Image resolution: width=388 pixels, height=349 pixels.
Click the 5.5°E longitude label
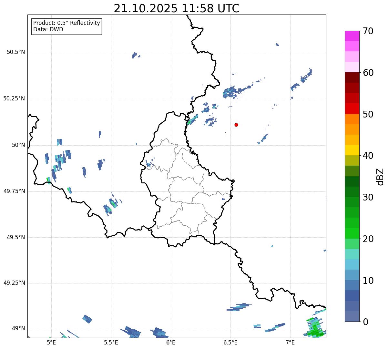[111, 342]
